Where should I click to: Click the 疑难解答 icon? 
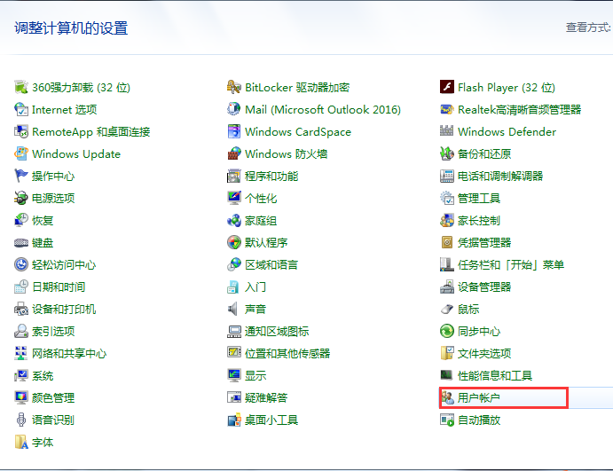[x=234, y=398]
